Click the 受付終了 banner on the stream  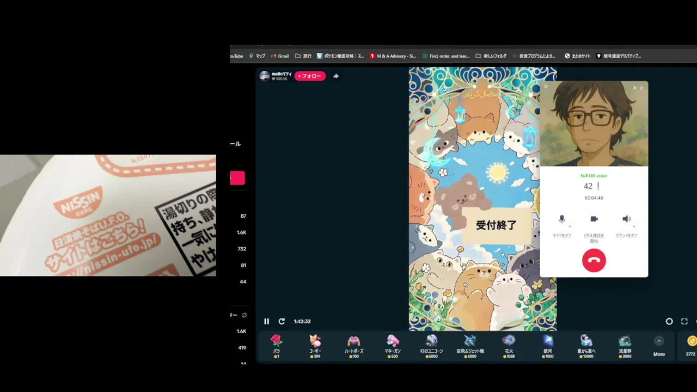[x=496, y=225]
